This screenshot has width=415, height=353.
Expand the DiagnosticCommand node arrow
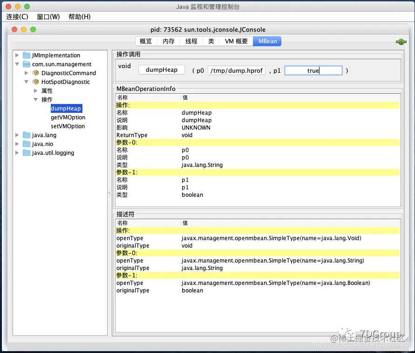coord(26,73)
